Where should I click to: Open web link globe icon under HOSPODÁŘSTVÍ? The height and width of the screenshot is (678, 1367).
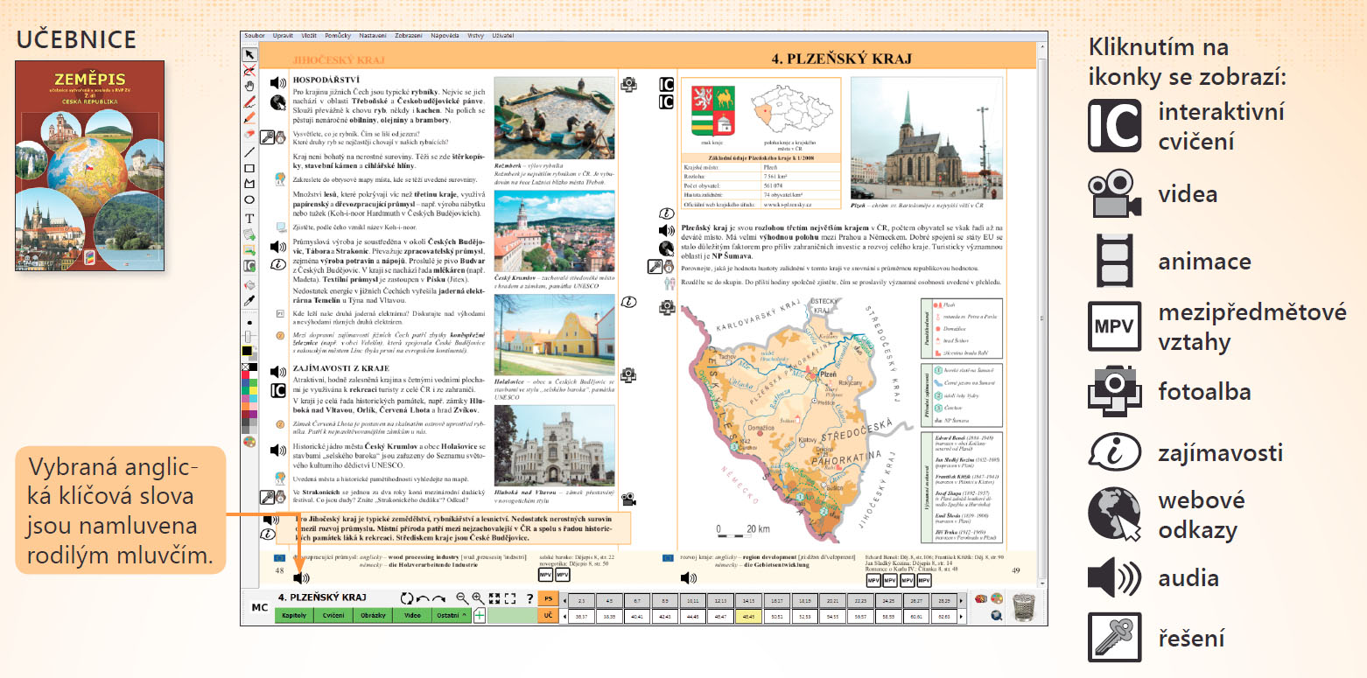pos(278,102)
